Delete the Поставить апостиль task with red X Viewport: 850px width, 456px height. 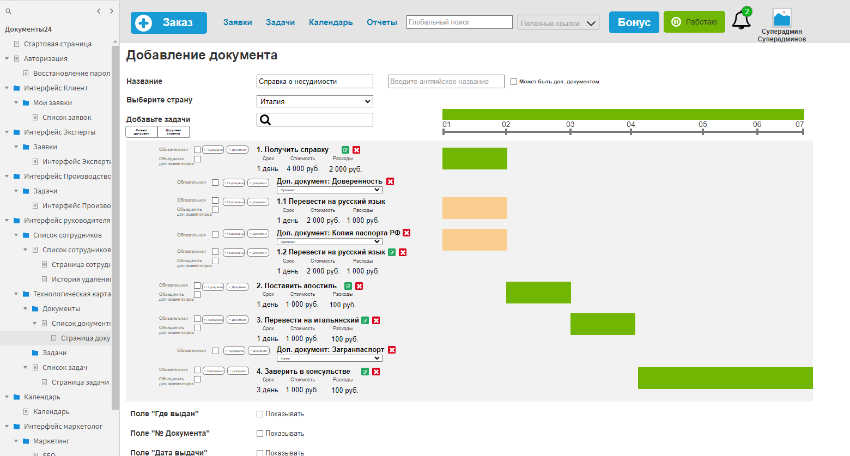click(359, 286)
